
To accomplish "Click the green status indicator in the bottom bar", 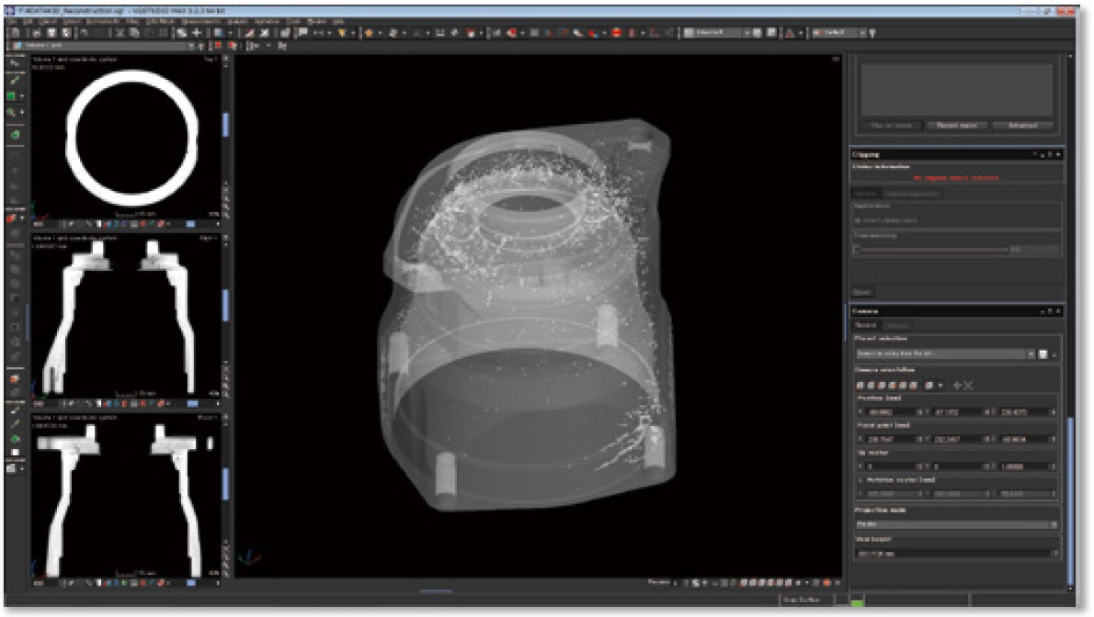I will pos(857,601).
